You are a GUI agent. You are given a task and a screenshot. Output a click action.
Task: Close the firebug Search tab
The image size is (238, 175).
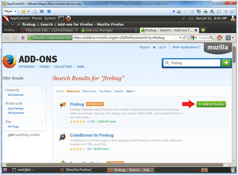tap(196, 30)
